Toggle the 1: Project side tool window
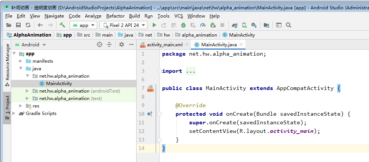 click(7, 108)
